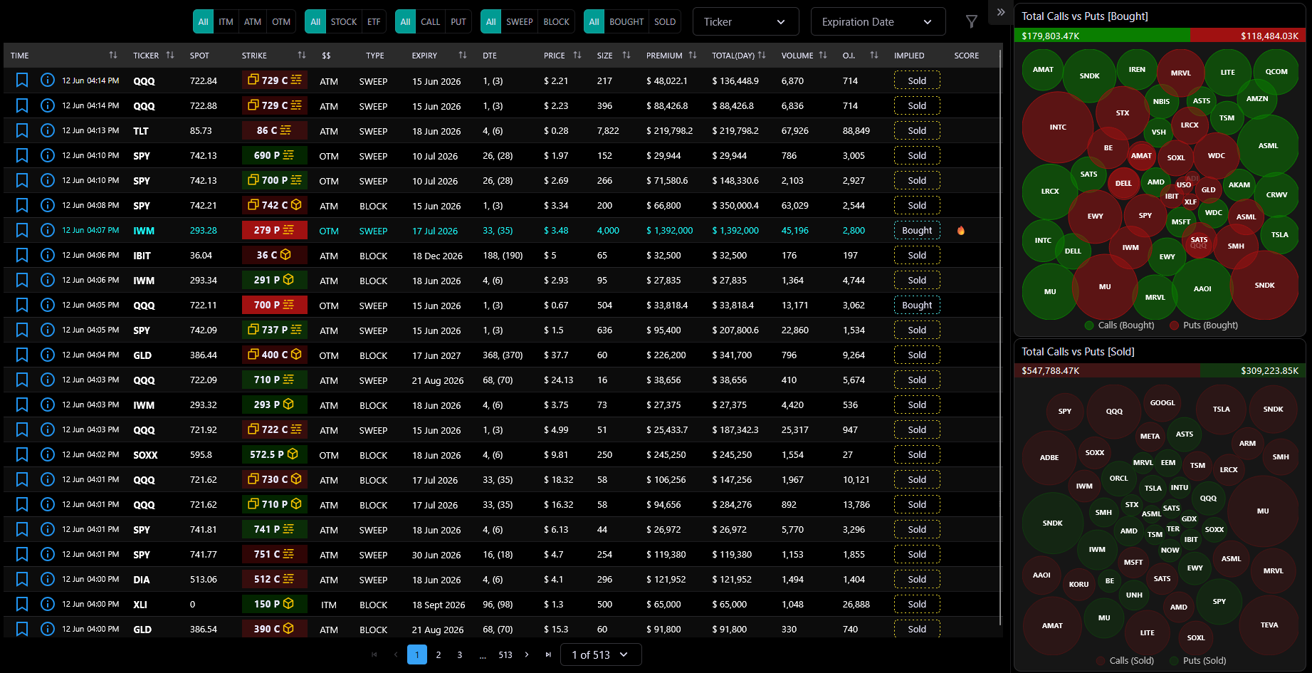Click the 17 Jun 2027 expiry cell
The image size is (1312, 673).
436,355
